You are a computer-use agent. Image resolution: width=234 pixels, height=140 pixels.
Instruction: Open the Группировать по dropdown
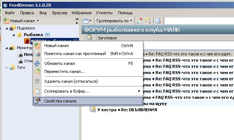114,21
